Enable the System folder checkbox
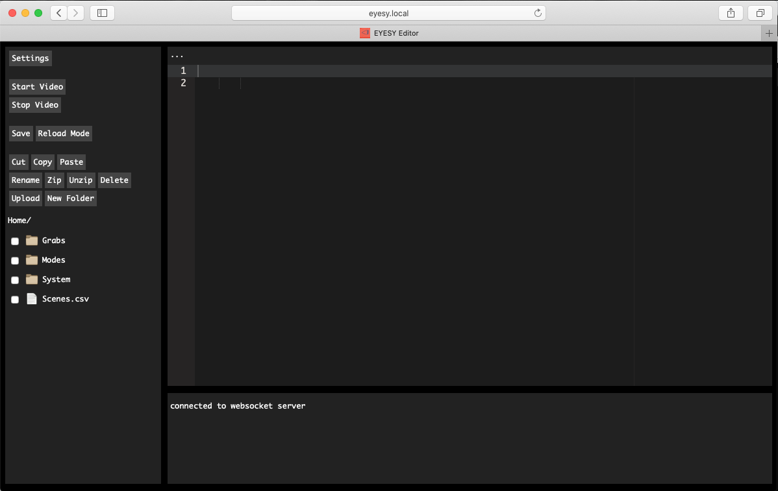The width and height of the screenshot is (778, 491). (x=15, y=280)
